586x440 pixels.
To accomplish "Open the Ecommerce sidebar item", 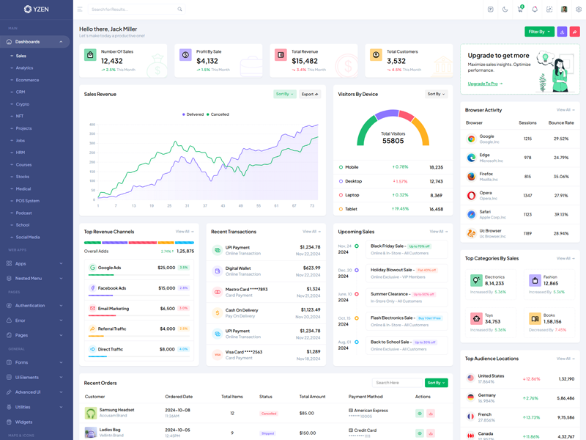I will click(27, 80).
